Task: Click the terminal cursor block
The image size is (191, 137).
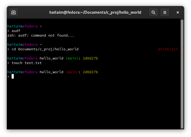Action: point(13,76)
